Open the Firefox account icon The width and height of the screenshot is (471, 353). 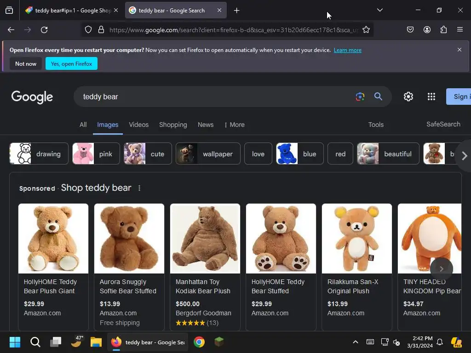427,29
